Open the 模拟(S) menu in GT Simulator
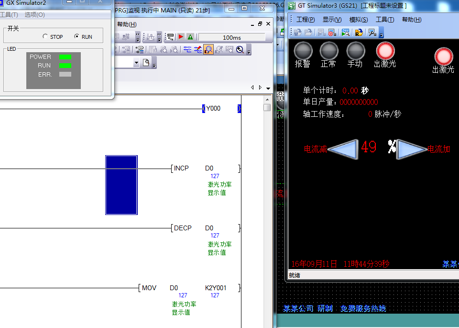Screen dimensions: 459x328 pos(358,20)
